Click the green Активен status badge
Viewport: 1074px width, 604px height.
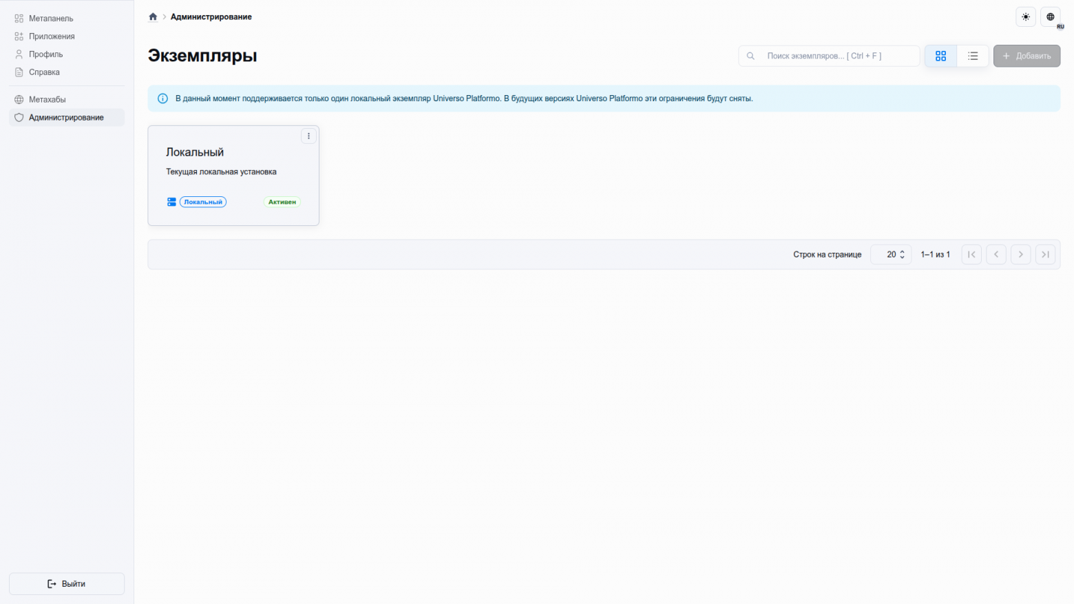[x=282, y=202]
